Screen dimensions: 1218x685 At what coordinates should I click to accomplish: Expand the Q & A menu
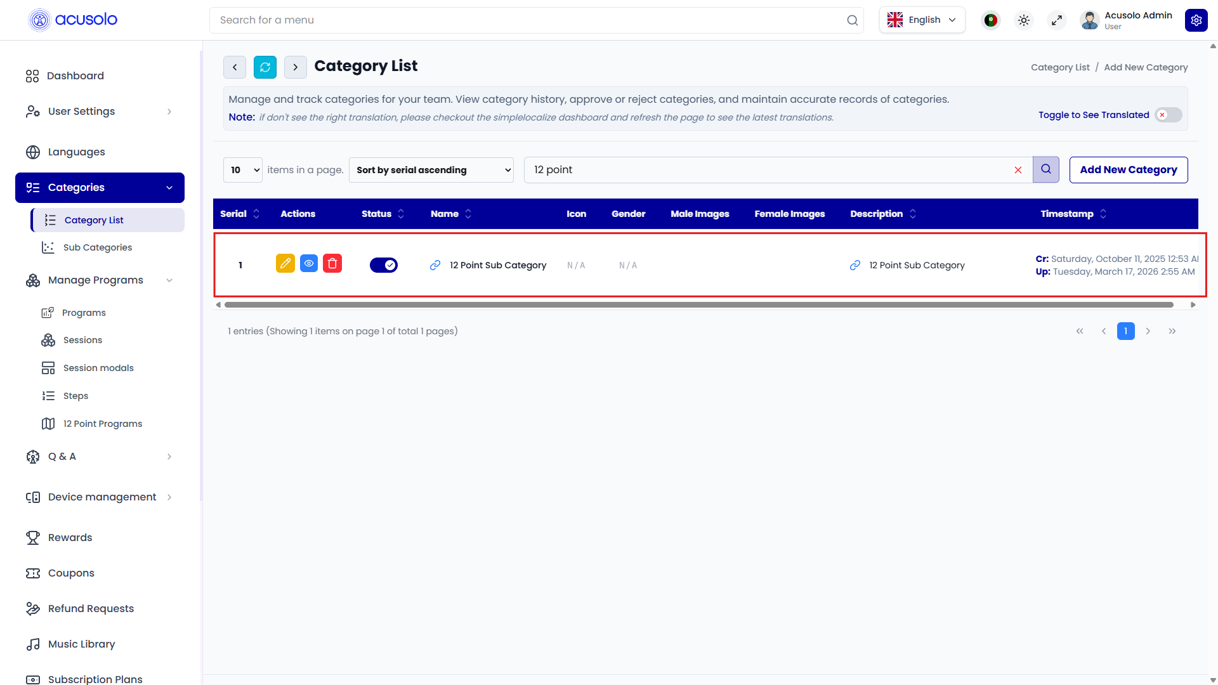[100, 457]
